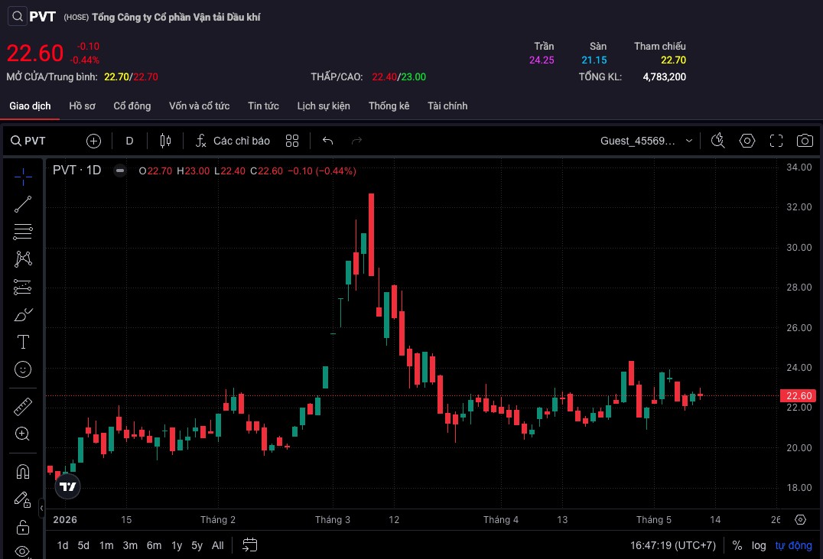Open Lịch sự kiện tab

pyautogui.click(x=324, y=106)
